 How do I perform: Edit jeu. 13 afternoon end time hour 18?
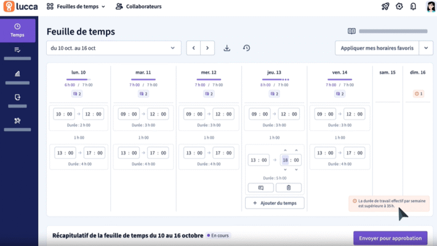285,160
